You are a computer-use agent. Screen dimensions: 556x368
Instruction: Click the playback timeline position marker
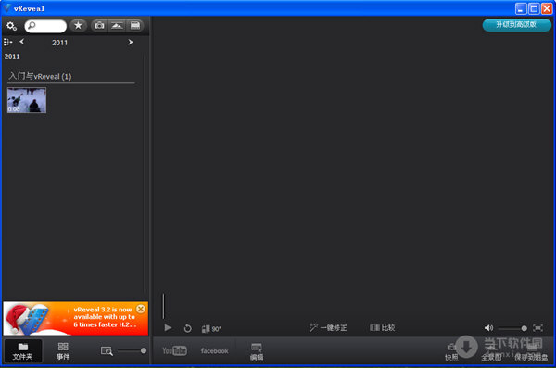(x=163, y=306)
